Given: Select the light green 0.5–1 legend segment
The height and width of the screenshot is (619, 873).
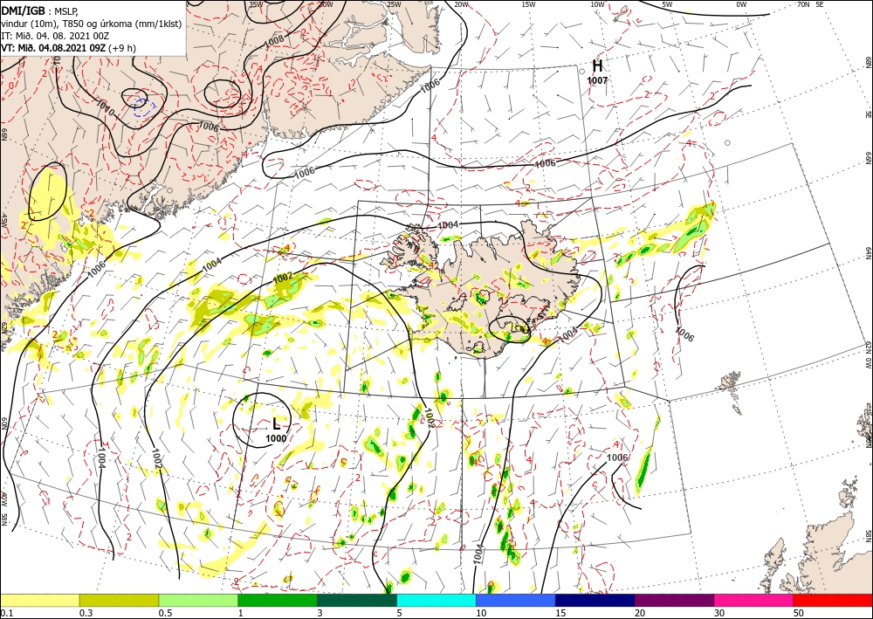Looking at the screenshot, I should pos(198,600).
